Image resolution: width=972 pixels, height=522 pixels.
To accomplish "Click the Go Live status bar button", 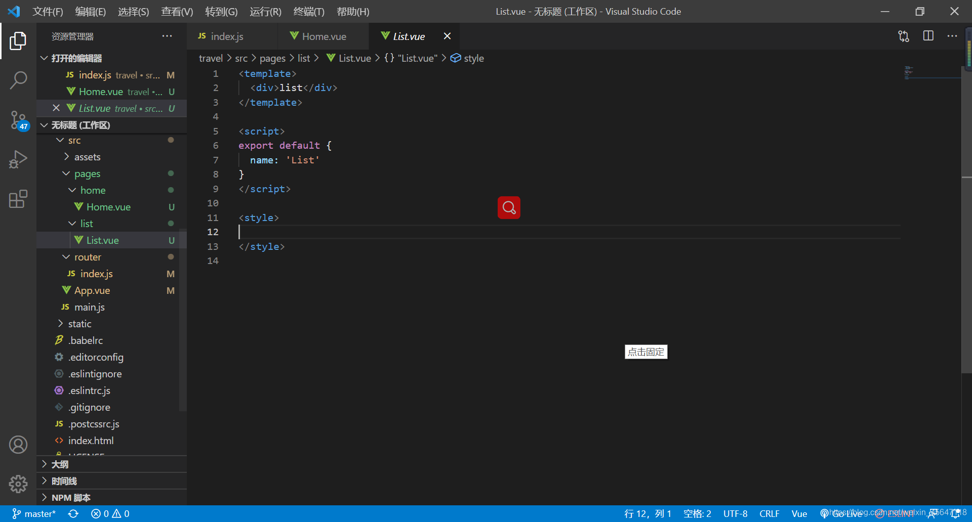I will [x=841, y=513].
